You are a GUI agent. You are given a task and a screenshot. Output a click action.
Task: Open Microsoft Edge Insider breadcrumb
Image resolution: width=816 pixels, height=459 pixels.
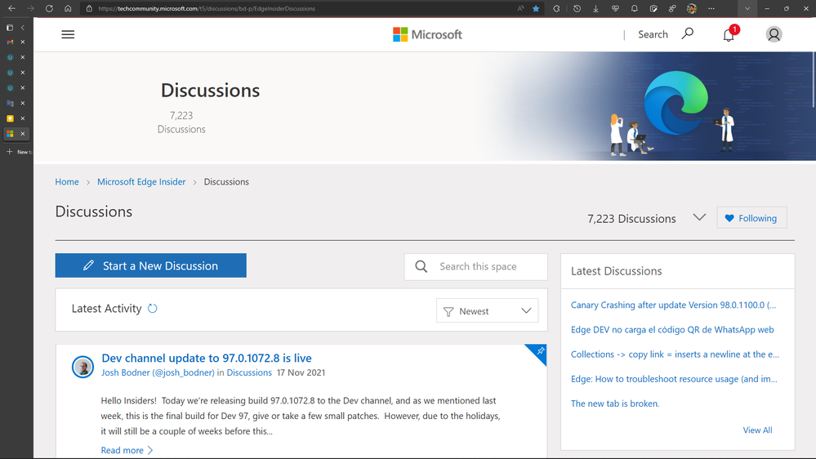[x=141, y=181]
